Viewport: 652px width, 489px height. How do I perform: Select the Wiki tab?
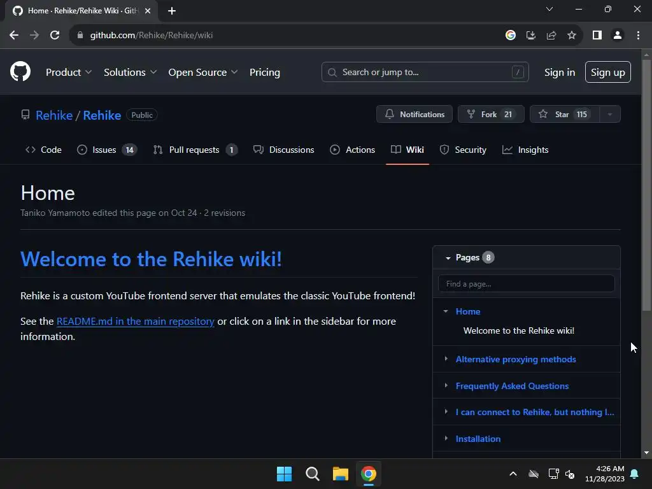tap(407, 150)
